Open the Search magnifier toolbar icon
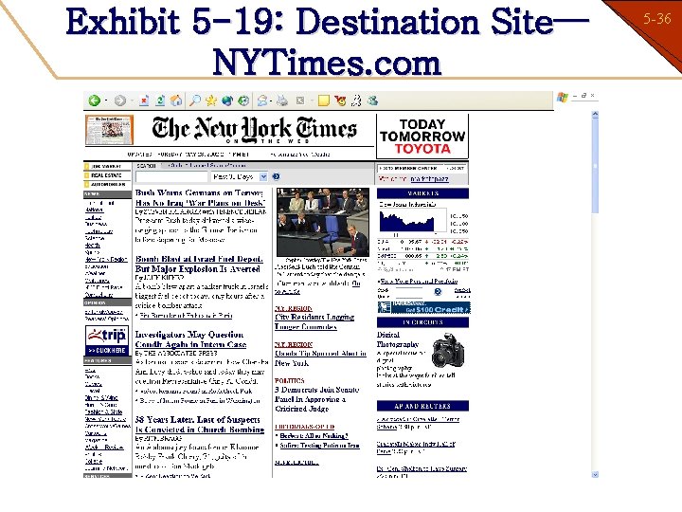The image size is (682, 512). click(195, 101)
